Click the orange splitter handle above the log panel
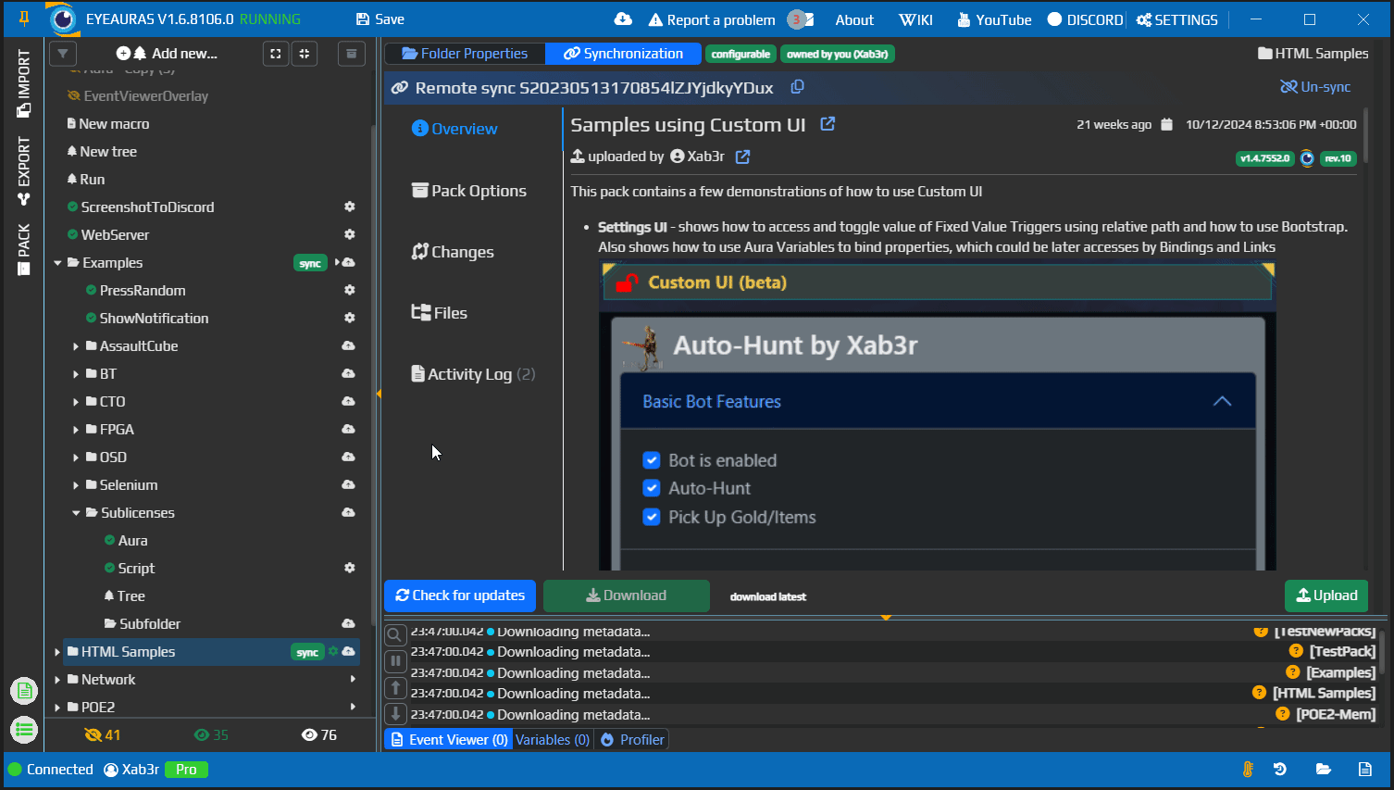The image size is (1394, 790). click(x=886, y=616)
